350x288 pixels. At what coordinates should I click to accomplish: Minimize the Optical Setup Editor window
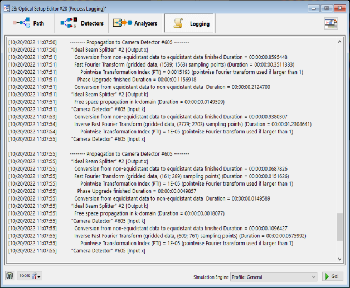pyautogui.click(x=314, y=8)
